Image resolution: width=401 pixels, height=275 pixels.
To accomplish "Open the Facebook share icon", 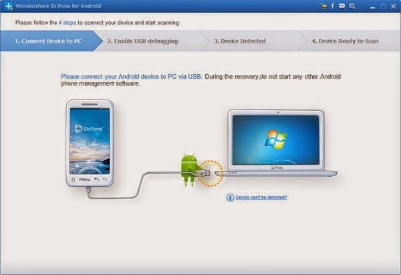I will click(x=333, y=6).
